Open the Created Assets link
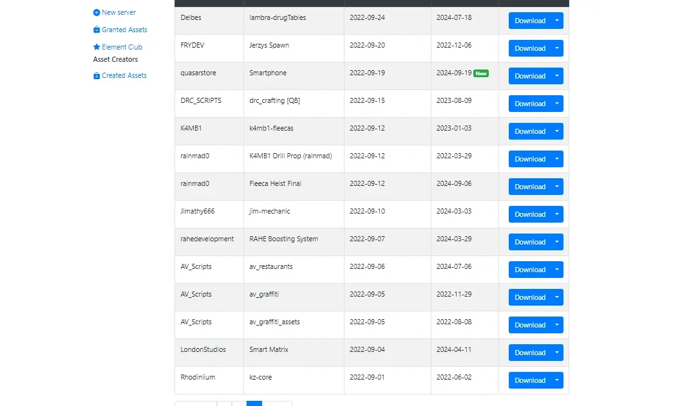700x406 pixels. pyautogui.click(x=124, y=75)
